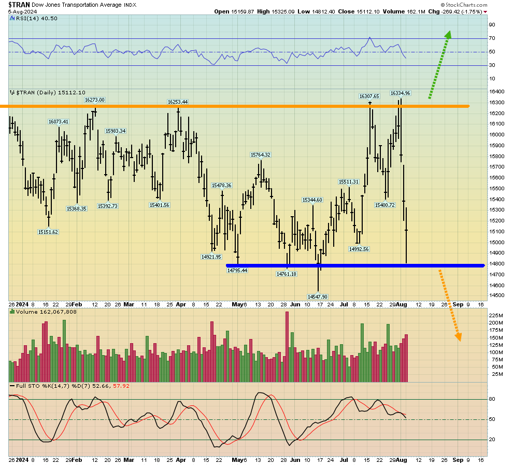
Task: Click the orange dotted downward arrow head
Action: (x=458, y=336)
